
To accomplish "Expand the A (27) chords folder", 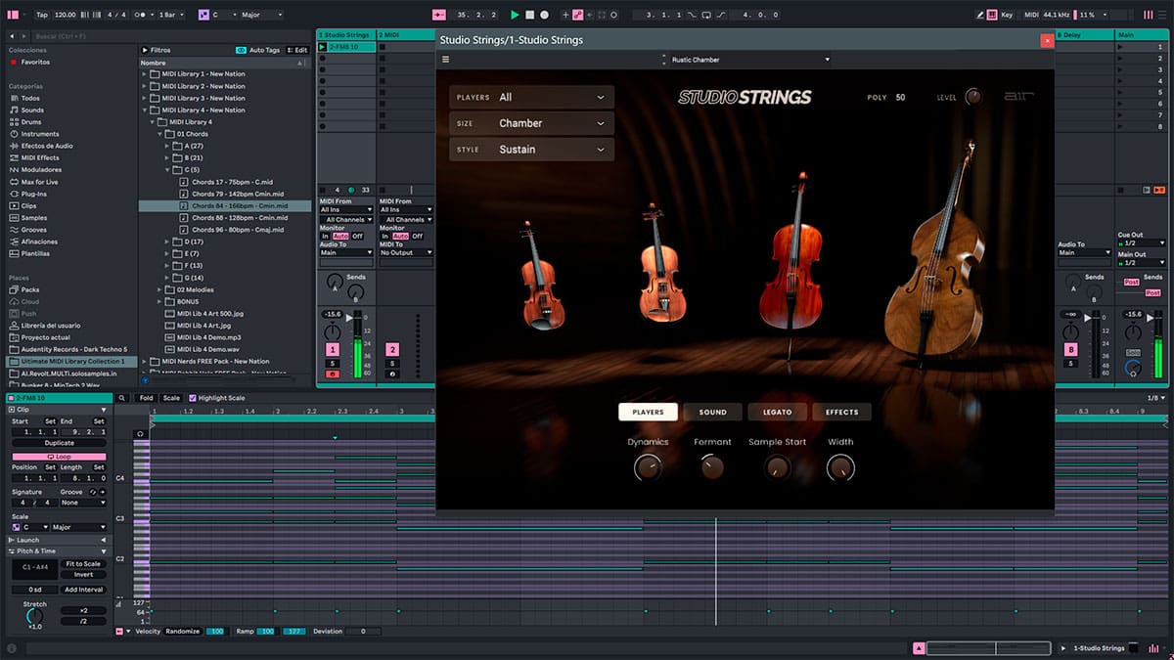I will [166, 146].
